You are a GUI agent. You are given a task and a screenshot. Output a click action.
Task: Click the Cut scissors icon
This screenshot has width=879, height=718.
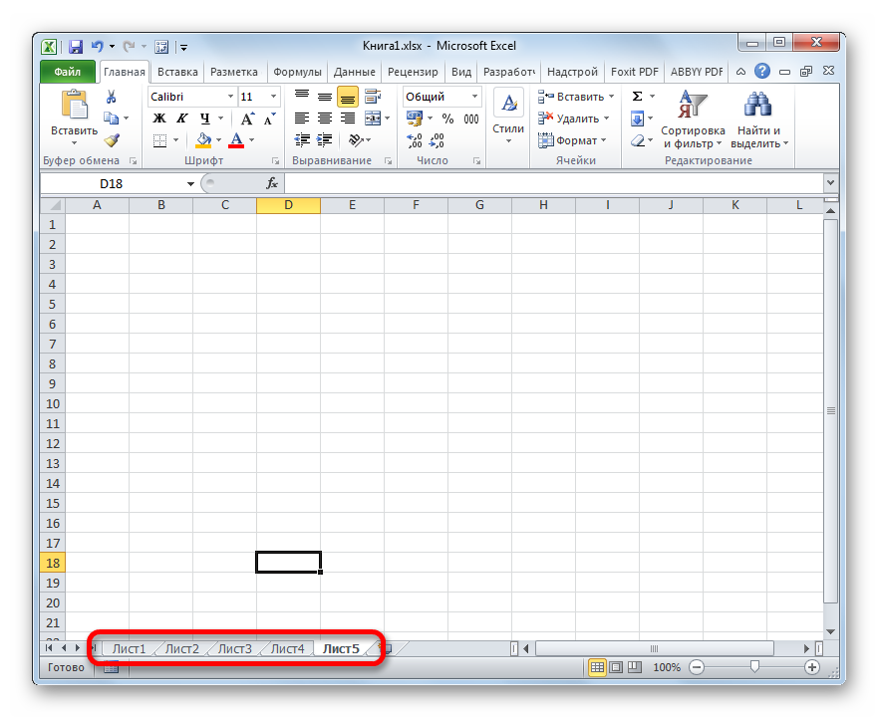(112, 97)
